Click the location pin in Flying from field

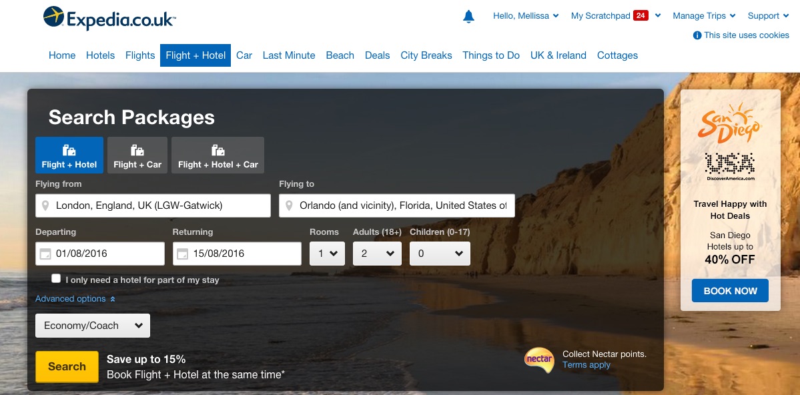click(43, 206)
